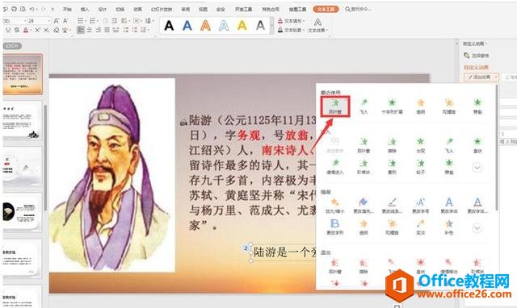Select Wipe effect in Entrance section
Screen dimensions: 517x308
392,145
